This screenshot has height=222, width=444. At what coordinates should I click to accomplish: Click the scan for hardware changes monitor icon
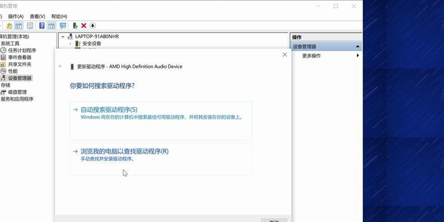pyautogui.click(x=63, y=26)
